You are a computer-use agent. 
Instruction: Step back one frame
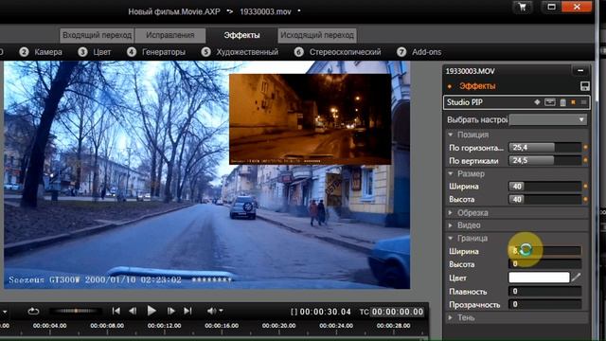coord(133,311)
